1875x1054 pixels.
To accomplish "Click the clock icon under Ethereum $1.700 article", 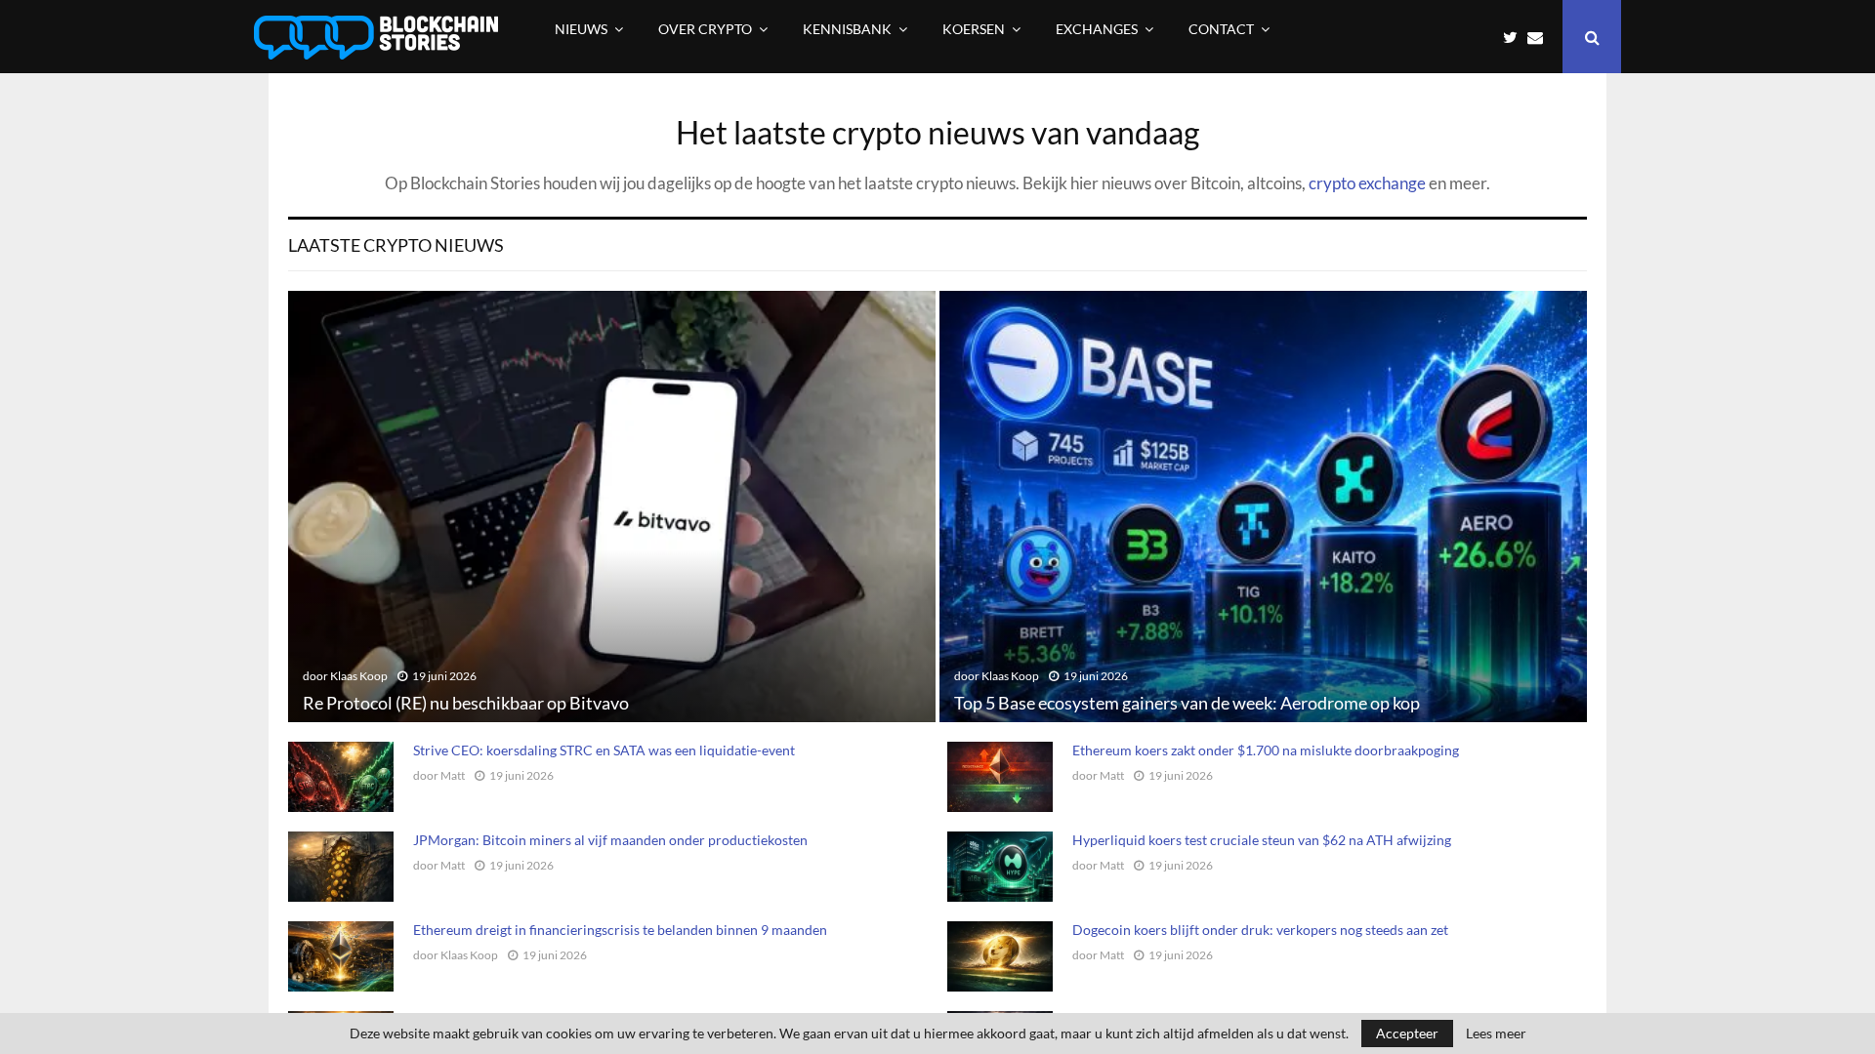I will 1139,776.
